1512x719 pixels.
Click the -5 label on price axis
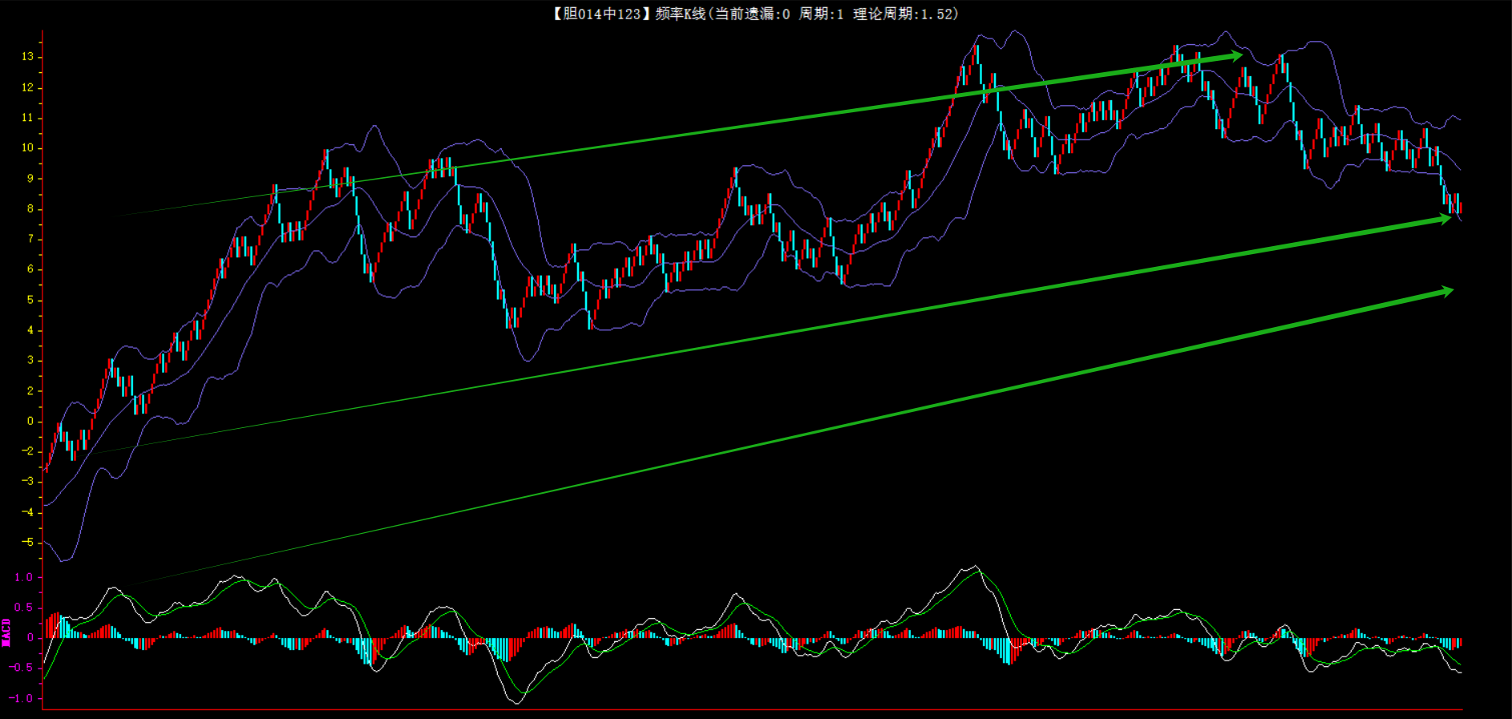[27, 543]
